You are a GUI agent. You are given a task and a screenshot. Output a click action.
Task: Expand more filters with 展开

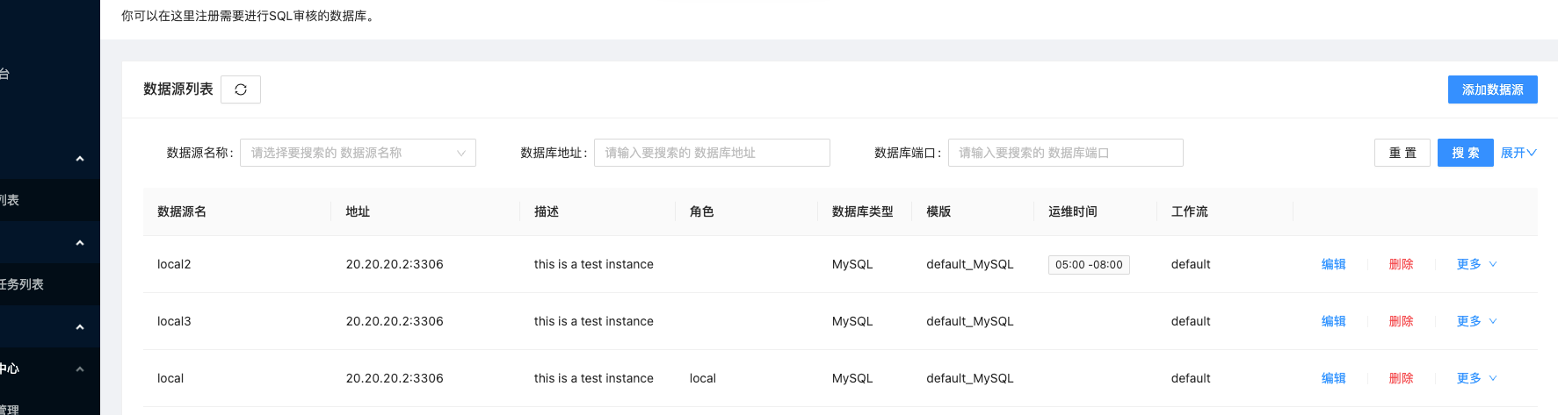(x=1518, y=153)
